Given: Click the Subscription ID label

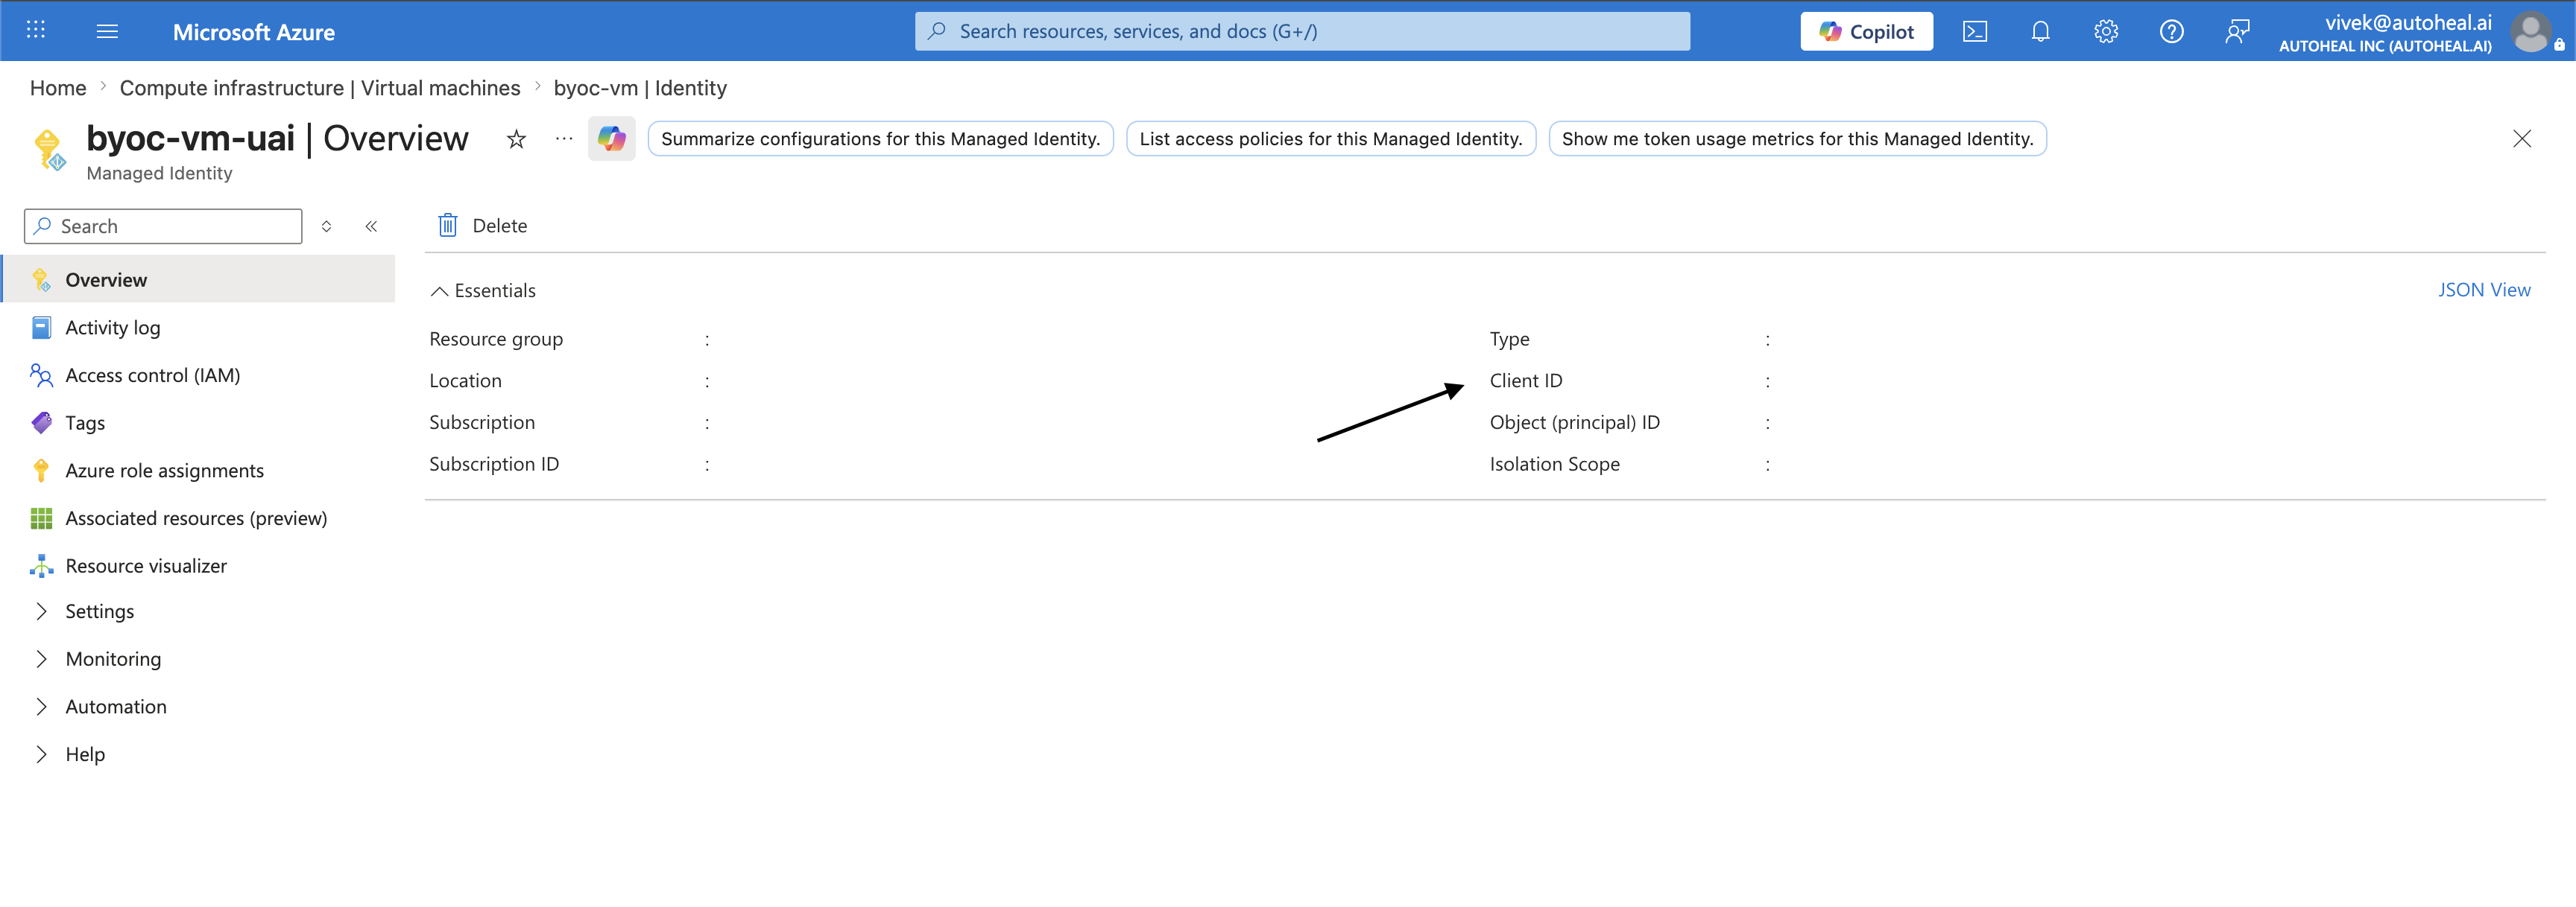Looking at the screenshot, I should (x=494, y=465).
